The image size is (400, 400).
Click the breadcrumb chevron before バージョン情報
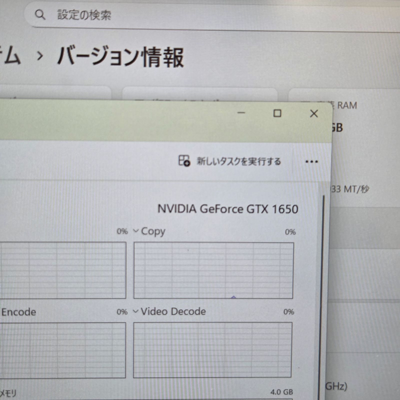click(39, 56)
